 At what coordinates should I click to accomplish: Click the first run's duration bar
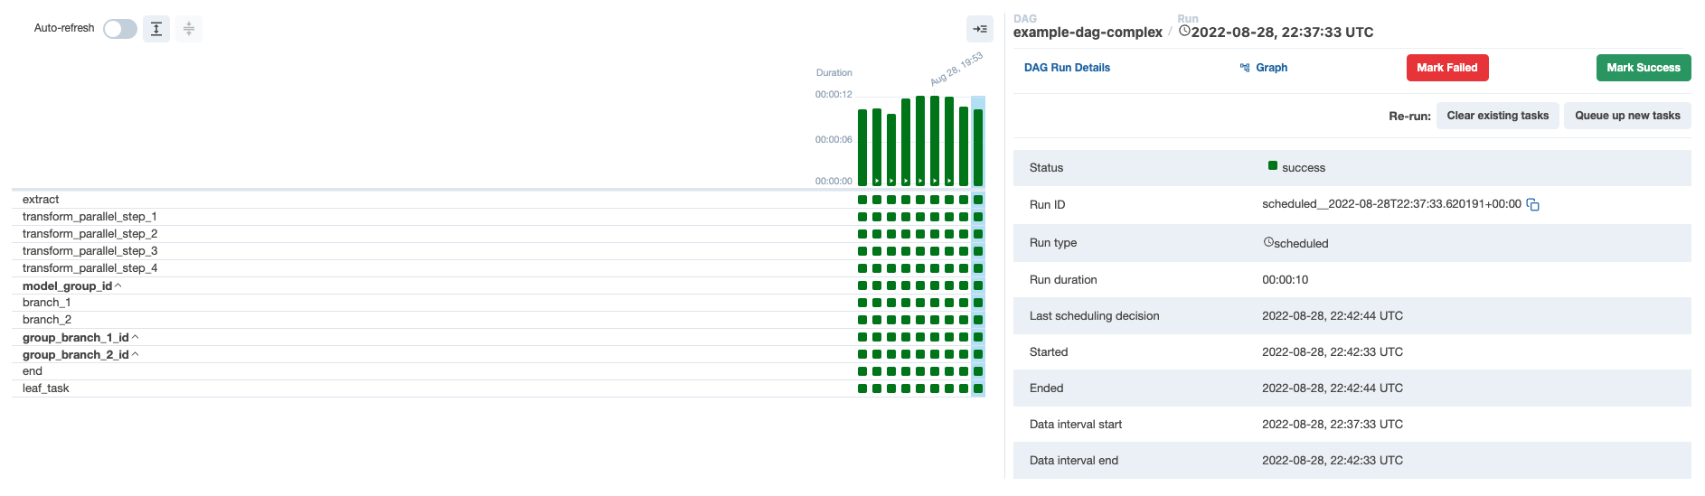coord(862,147)
